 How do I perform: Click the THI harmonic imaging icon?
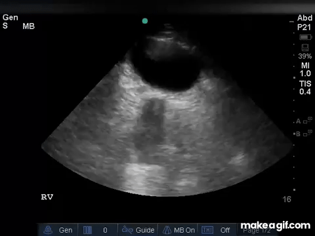click(207, 230)
